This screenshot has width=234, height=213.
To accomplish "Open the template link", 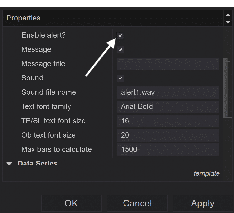I will [207, 174].
